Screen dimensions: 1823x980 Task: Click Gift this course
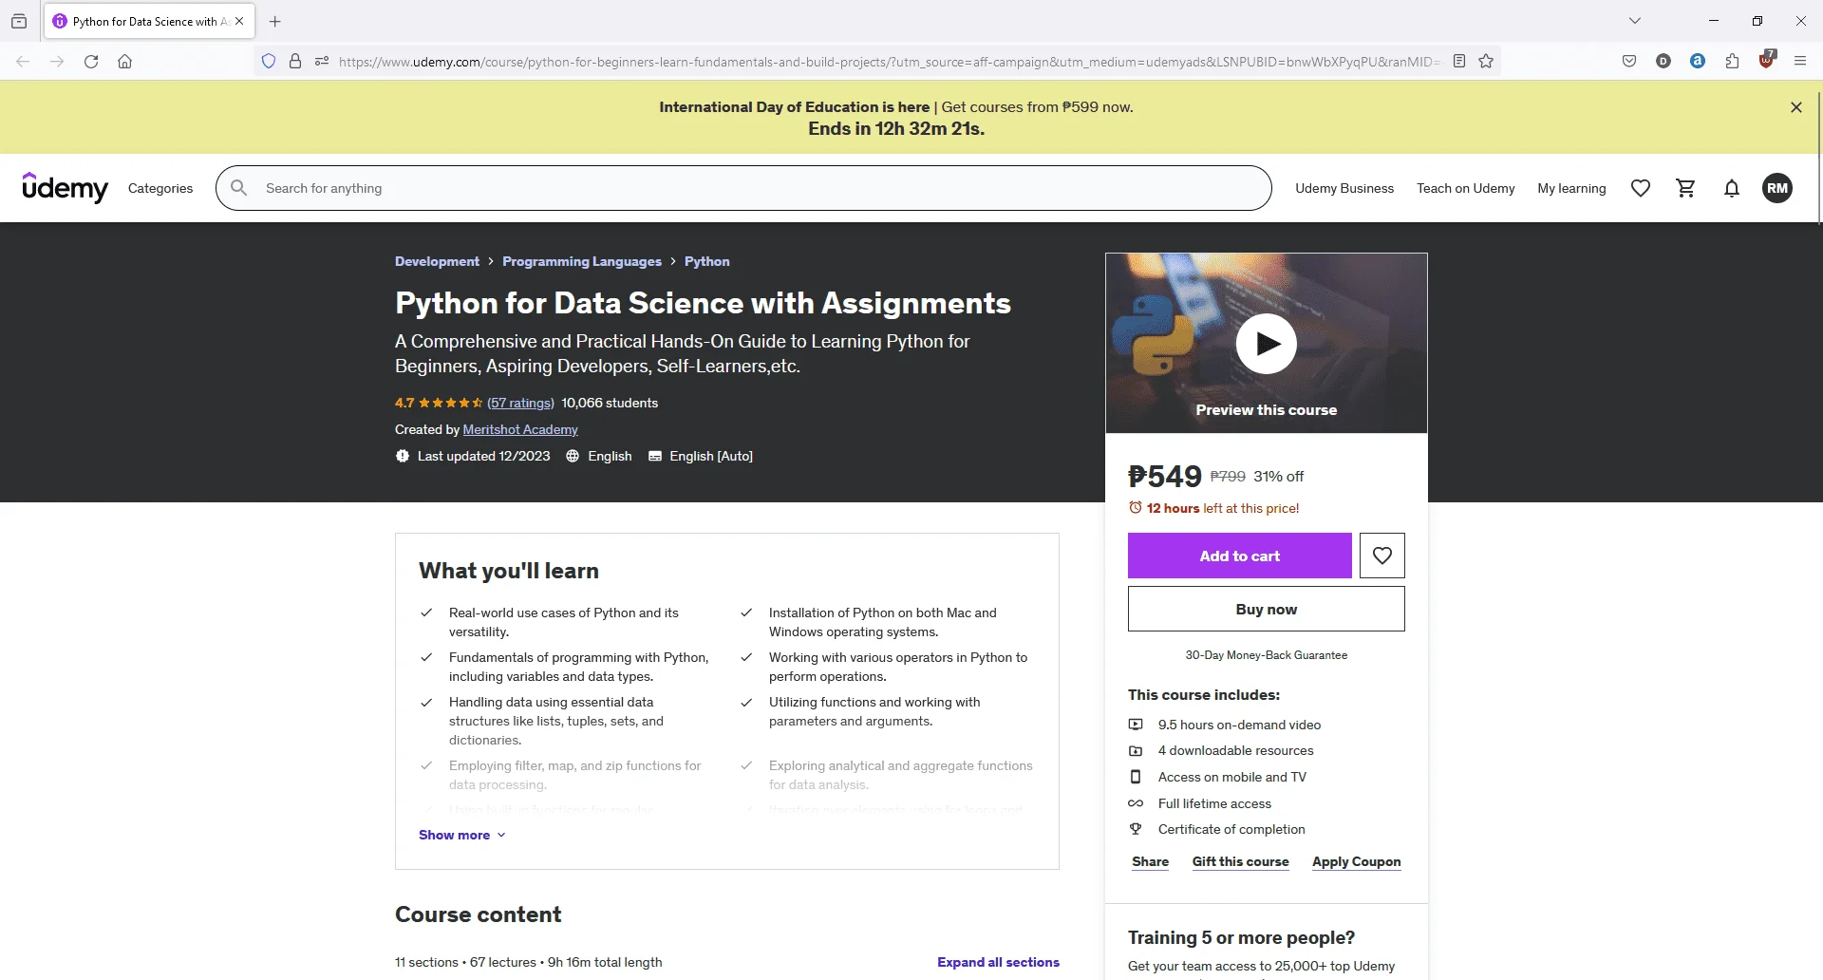click(1241, 861)
